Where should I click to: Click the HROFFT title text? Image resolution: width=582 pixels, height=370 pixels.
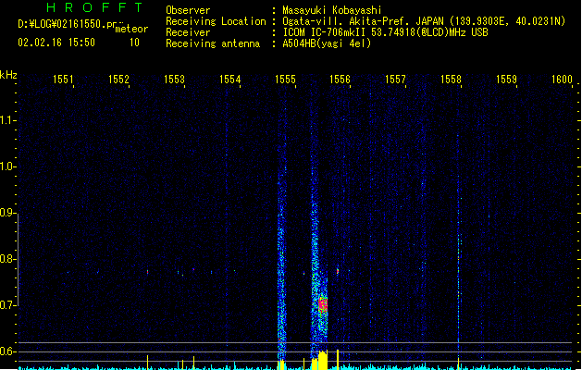coord(94,7)
